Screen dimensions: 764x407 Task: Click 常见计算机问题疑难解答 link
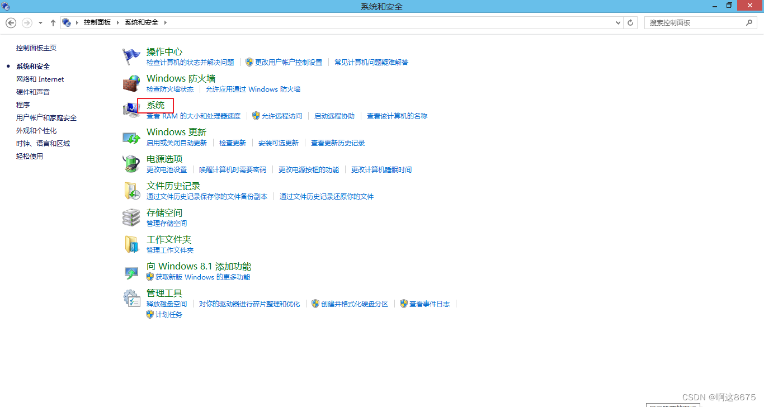coord(371,62)
